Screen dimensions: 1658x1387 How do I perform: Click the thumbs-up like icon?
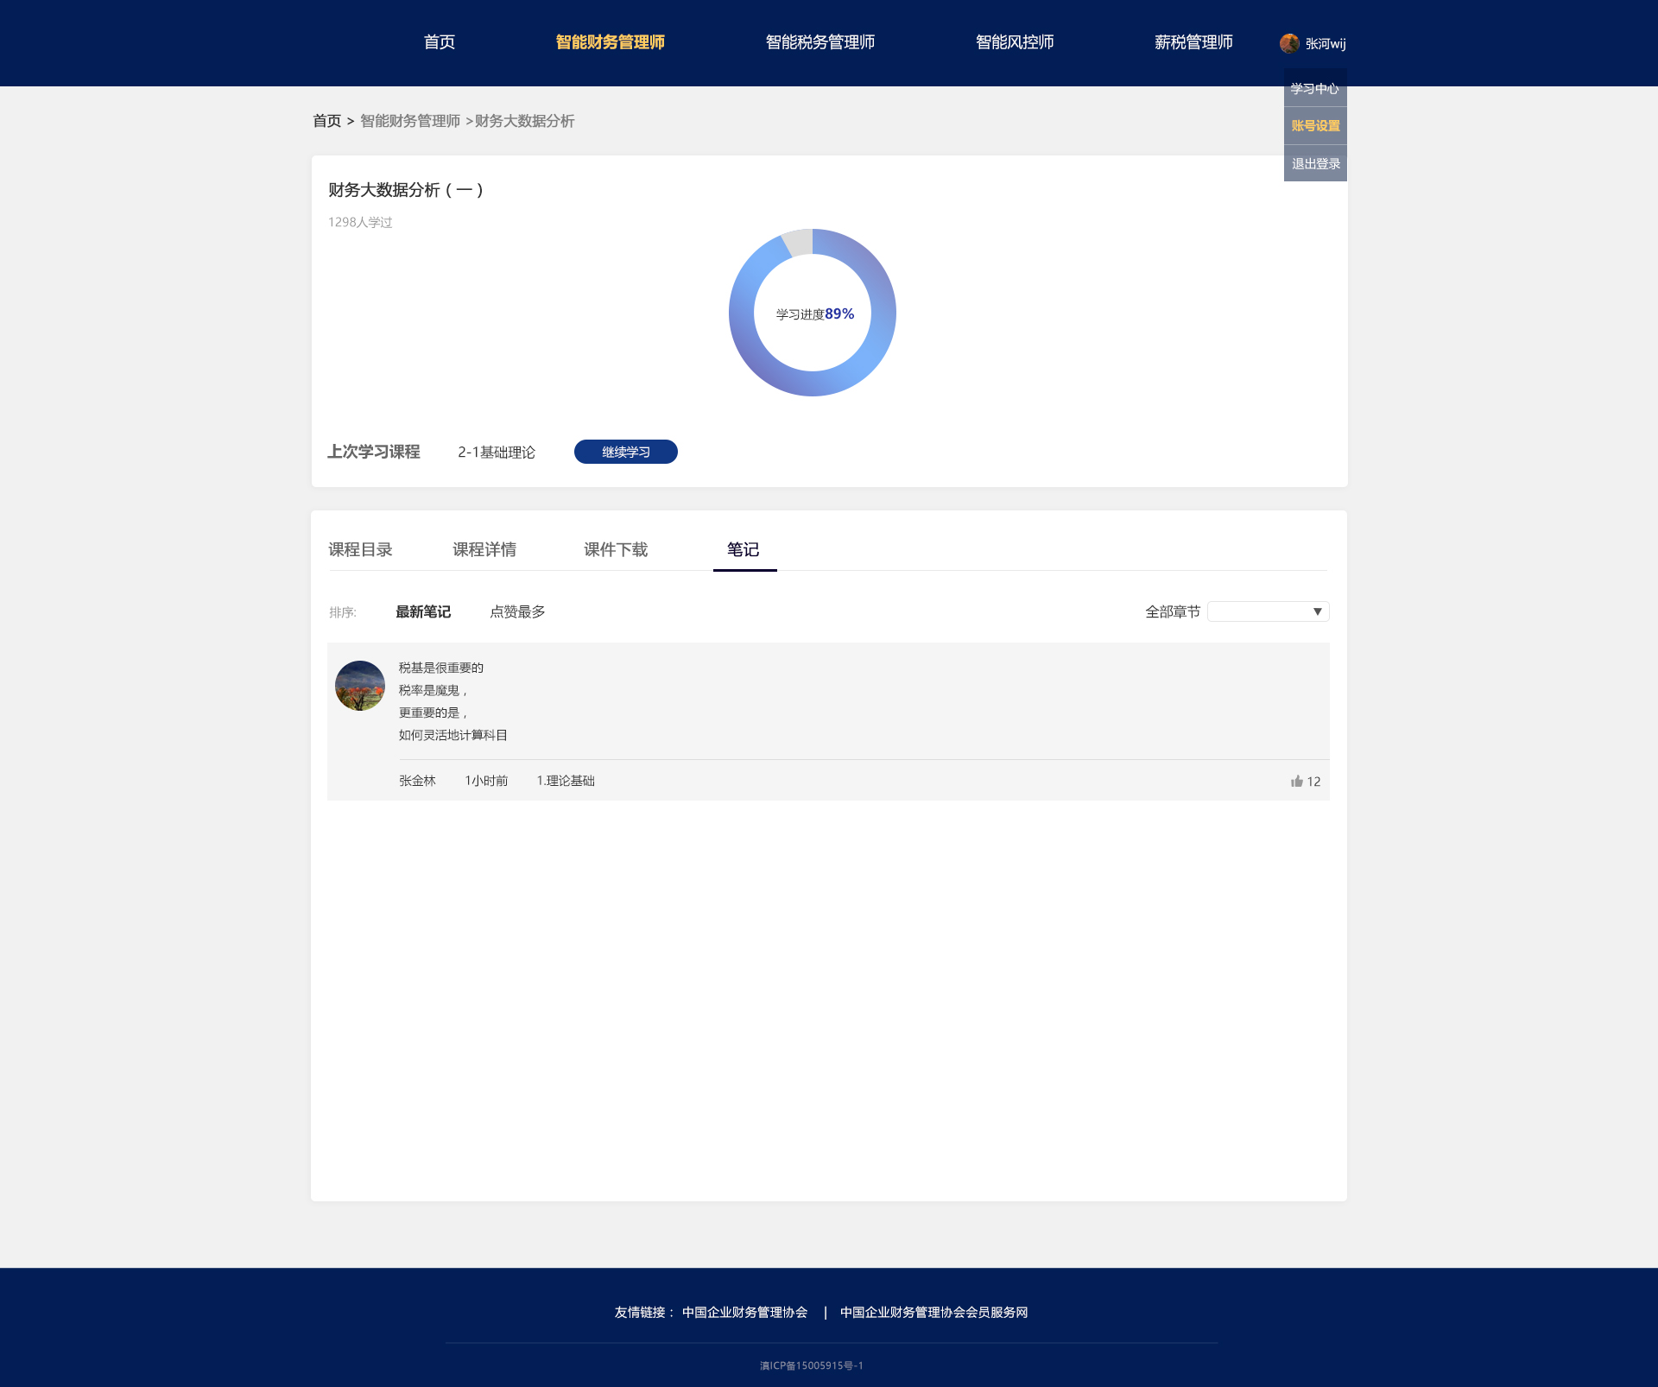[1296, 781]
